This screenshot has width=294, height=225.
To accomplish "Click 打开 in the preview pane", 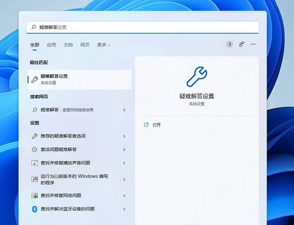I will [156, 125].
